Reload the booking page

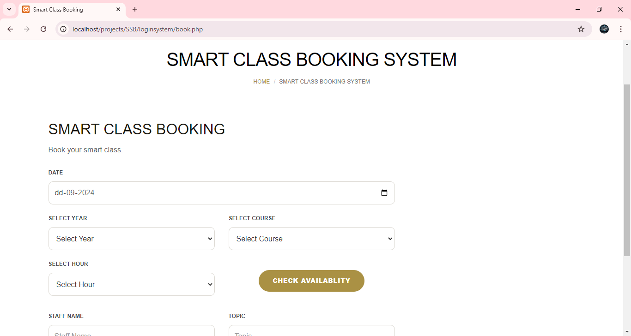43,29
